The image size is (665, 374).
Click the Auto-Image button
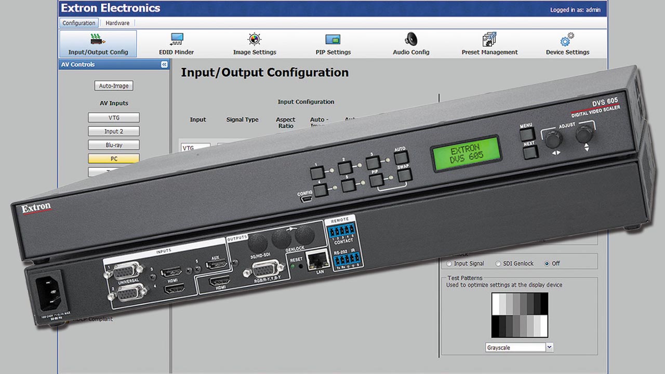pyautogui.click(x=114, y=86)
